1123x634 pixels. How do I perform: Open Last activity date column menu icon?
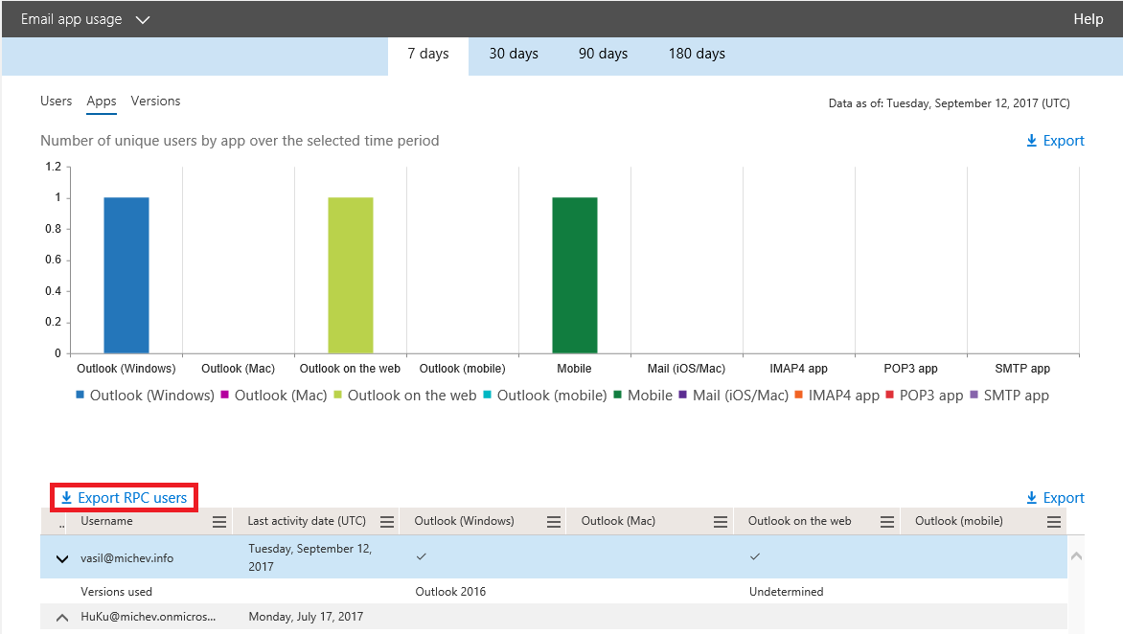[x=387, y=522]
